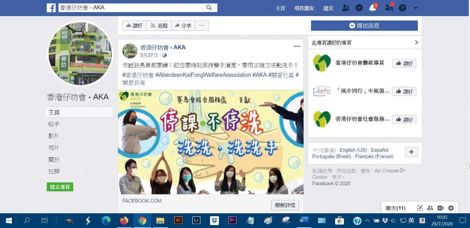Click the help question mark icon
Screen dimensions: 470x228
(x=402, y=8)
